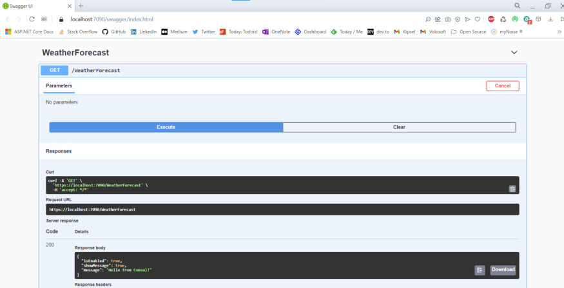Open the Medium bookmark
This screenshot has height=288, width=564.
tap(175, 32)
